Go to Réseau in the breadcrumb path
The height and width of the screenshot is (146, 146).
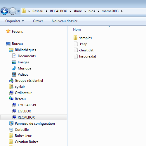pyautogui.click(x=38, y=11)
